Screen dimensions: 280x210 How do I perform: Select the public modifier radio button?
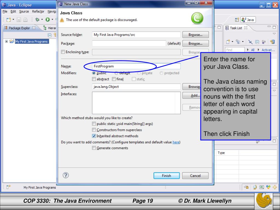[x=94, y=73]
